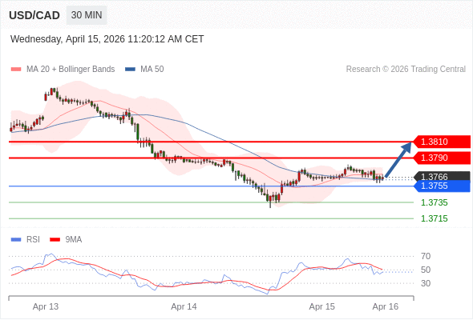This screenshot has width=473, height=320.
Task: Click the green 1.3715 support label
Action: pyautogui.click(x=434, y=218)
